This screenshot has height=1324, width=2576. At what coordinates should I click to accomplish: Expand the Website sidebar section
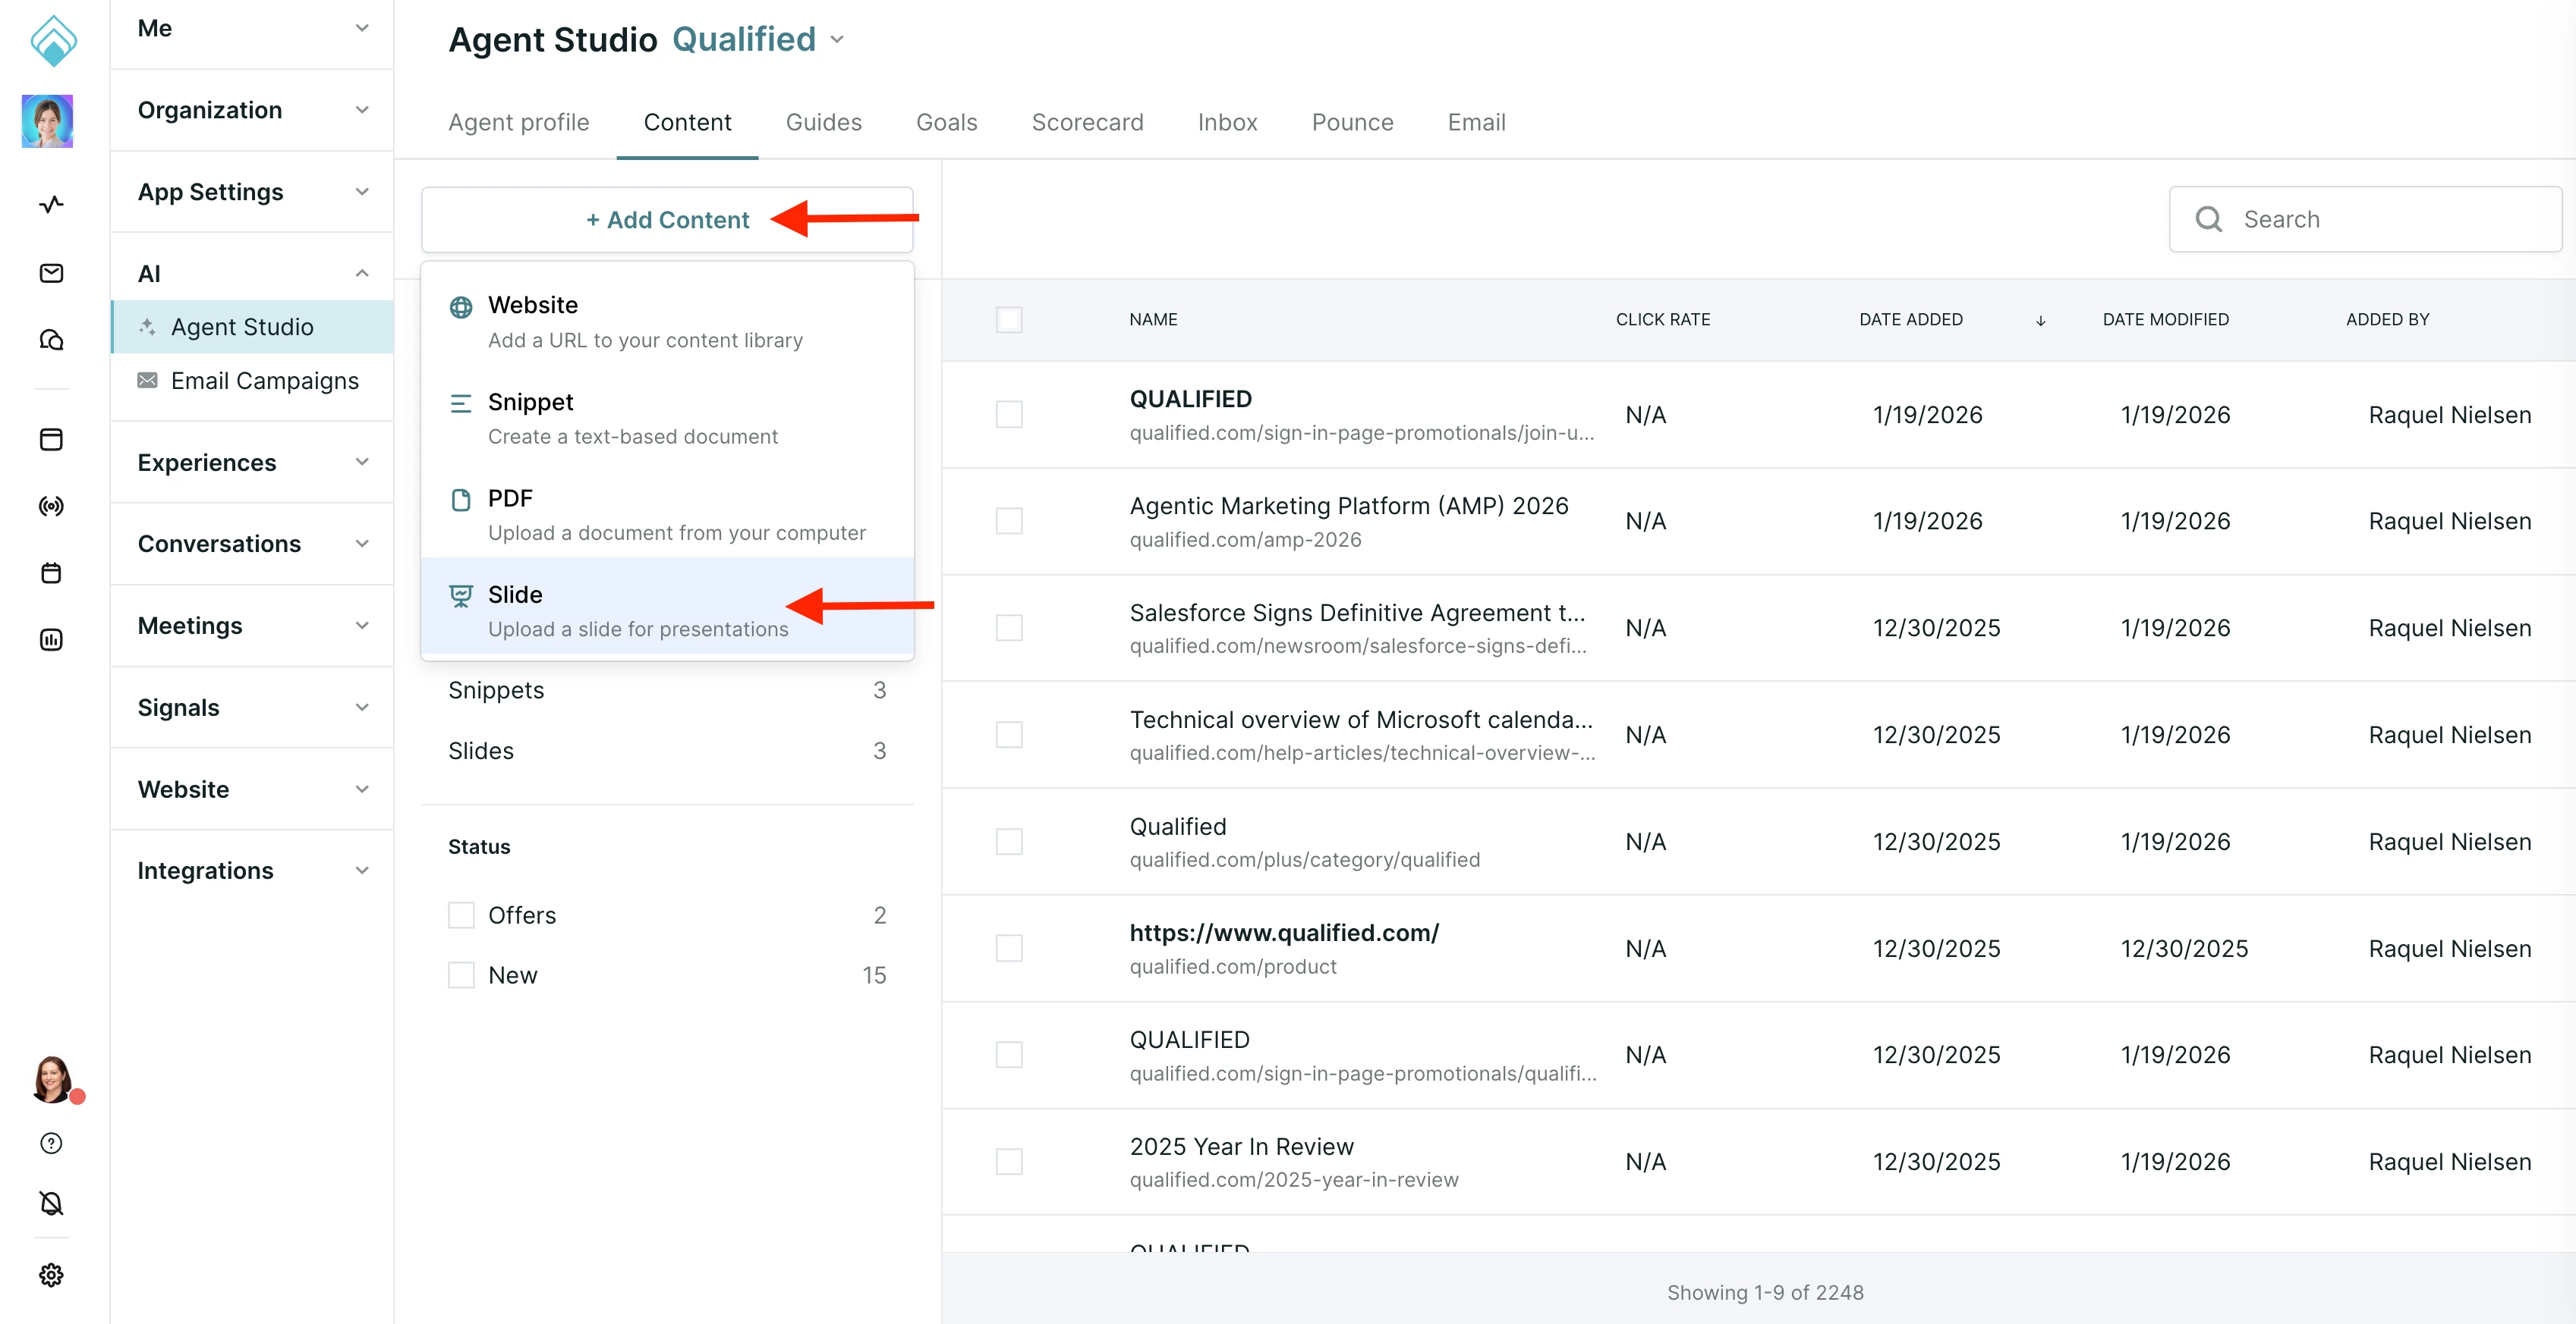point(252,789)
